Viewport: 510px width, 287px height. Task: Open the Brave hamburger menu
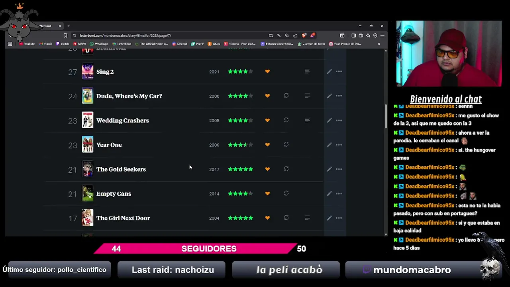coord(382,35)
